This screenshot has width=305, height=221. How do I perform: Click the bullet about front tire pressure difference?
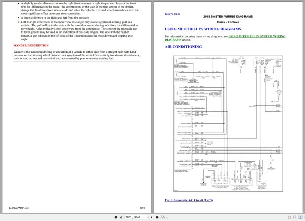[x=55, y=18]
